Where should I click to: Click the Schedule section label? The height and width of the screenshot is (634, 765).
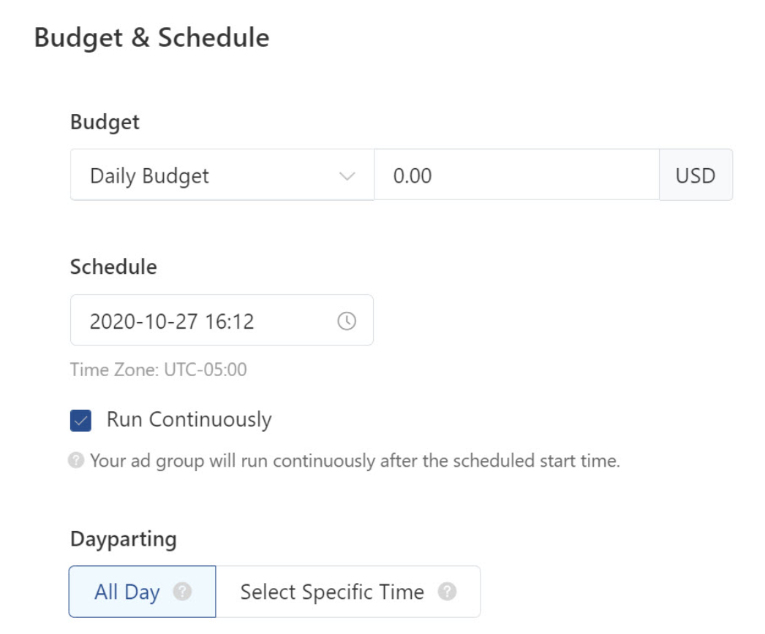[113, 267]
